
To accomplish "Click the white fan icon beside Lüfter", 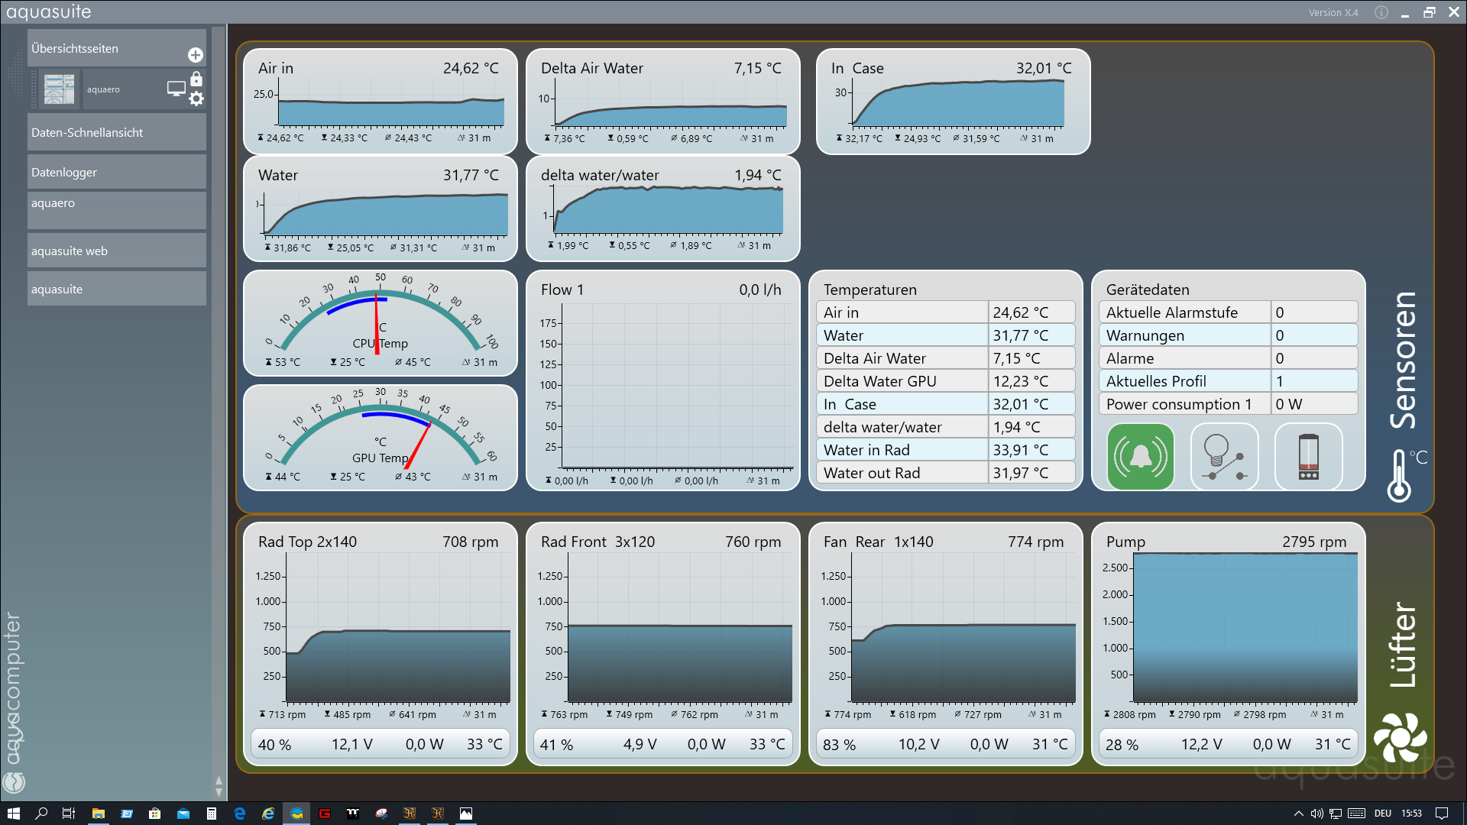I will point(1400,737).
